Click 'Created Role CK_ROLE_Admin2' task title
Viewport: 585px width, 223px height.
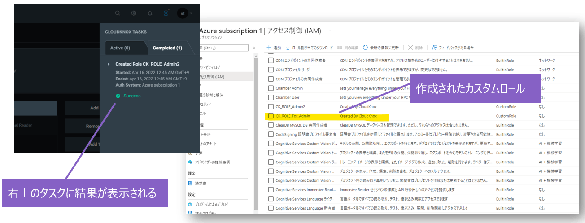point(148,64)
